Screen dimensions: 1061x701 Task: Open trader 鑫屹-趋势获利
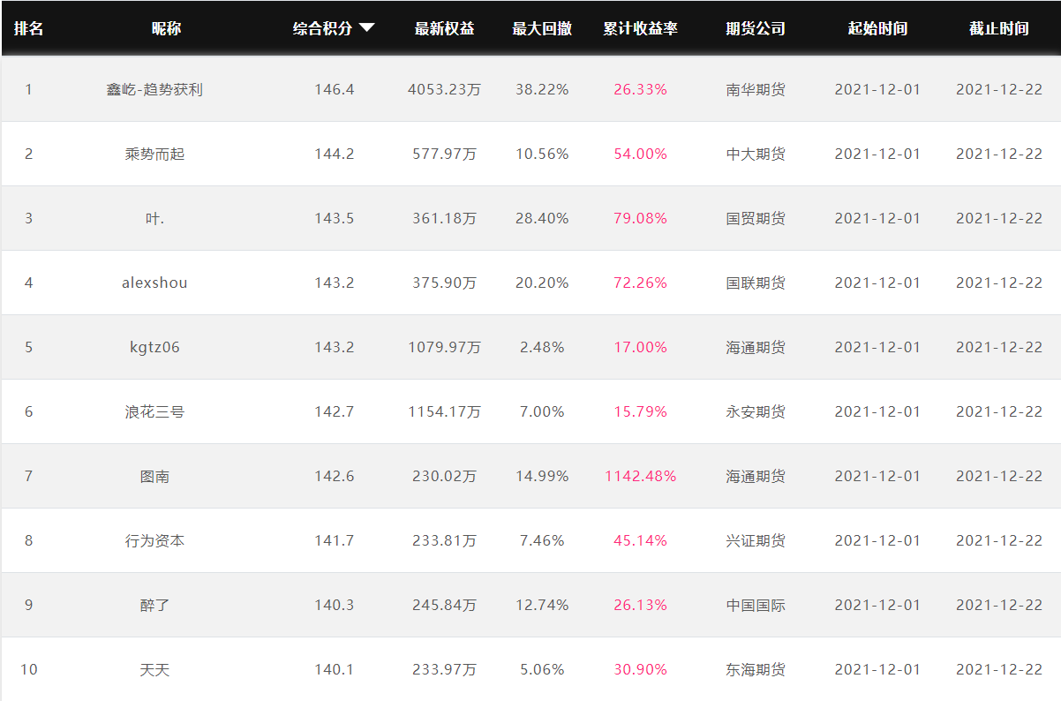(x=154, y=89)
